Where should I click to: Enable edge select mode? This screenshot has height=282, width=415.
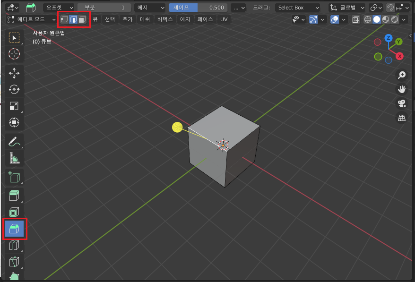point(73,19)
